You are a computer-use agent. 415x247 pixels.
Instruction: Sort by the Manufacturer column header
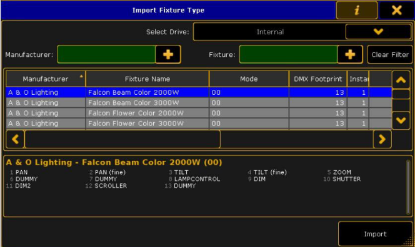[x=46, y=79]
